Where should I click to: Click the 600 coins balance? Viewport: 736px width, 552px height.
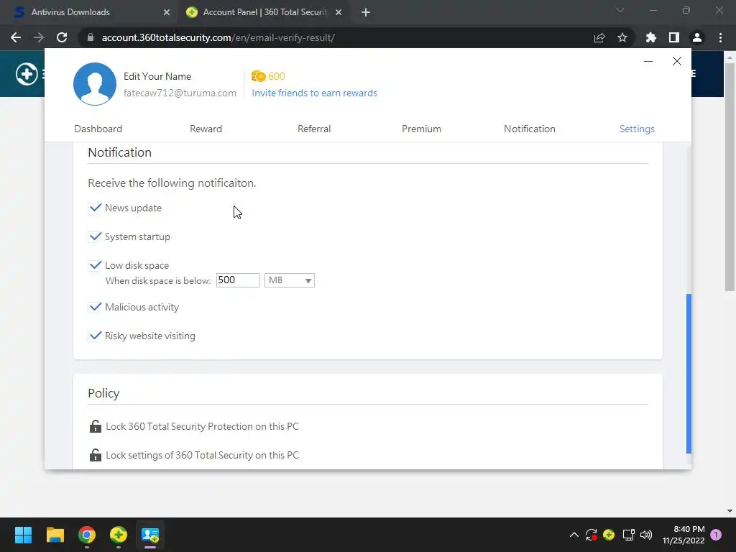point(277,76)
